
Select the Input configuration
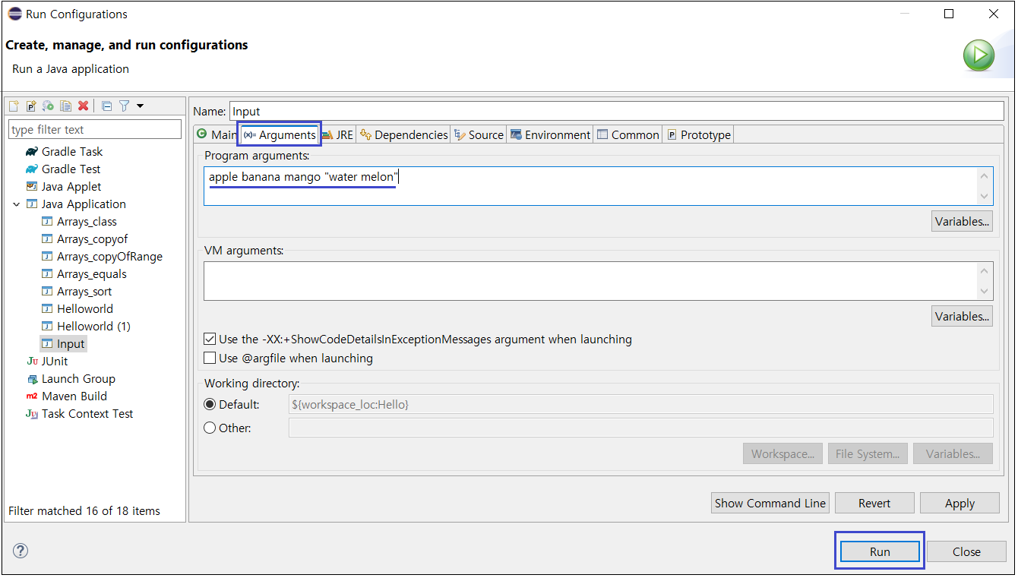pos(71,344)
